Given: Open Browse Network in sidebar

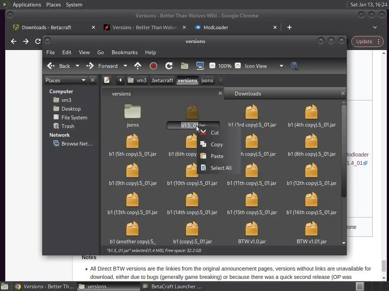Looking at the screenshot, I should (73, 144).
